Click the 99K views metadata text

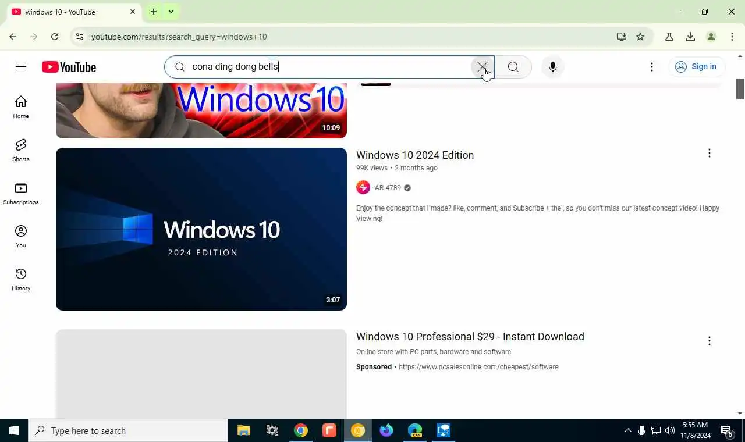[372, 168]
